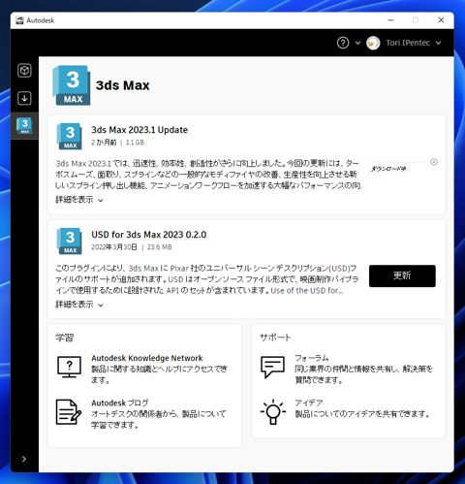Click the Tori IPentec profile avatar
The width and height of the screenshot is (465, 484).
tap(373, 43)
